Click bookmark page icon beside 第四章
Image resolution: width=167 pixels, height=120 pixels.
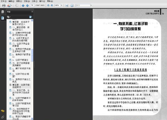coord(11,22)
